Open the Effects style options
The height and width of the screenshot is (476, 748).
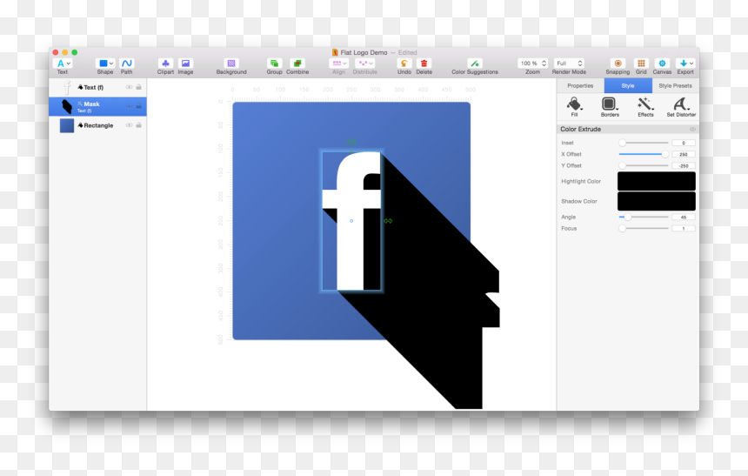pos(645,106)
